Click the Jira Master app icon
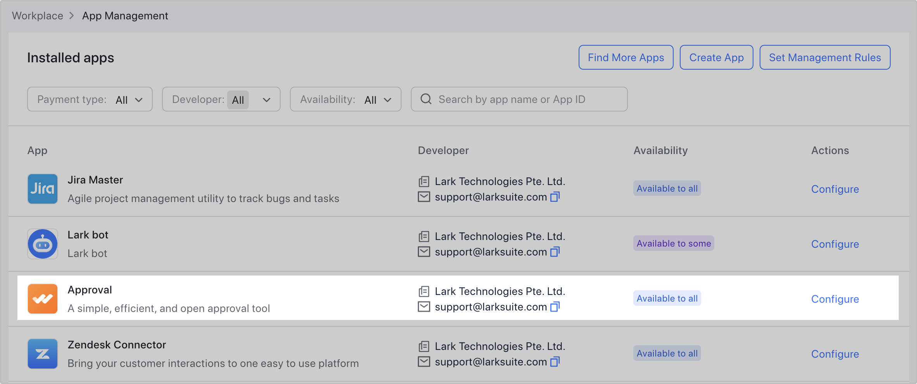The width and height of the screenshot is (917, 384). click(42, 189)
